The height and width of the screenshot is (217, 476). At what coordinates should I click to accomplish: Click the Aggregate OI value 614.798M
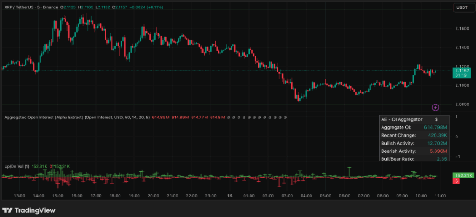pos(436,128)
